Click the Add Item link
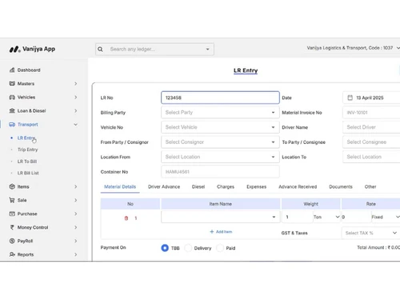This screenshot has height=300, width=400. 221,232
